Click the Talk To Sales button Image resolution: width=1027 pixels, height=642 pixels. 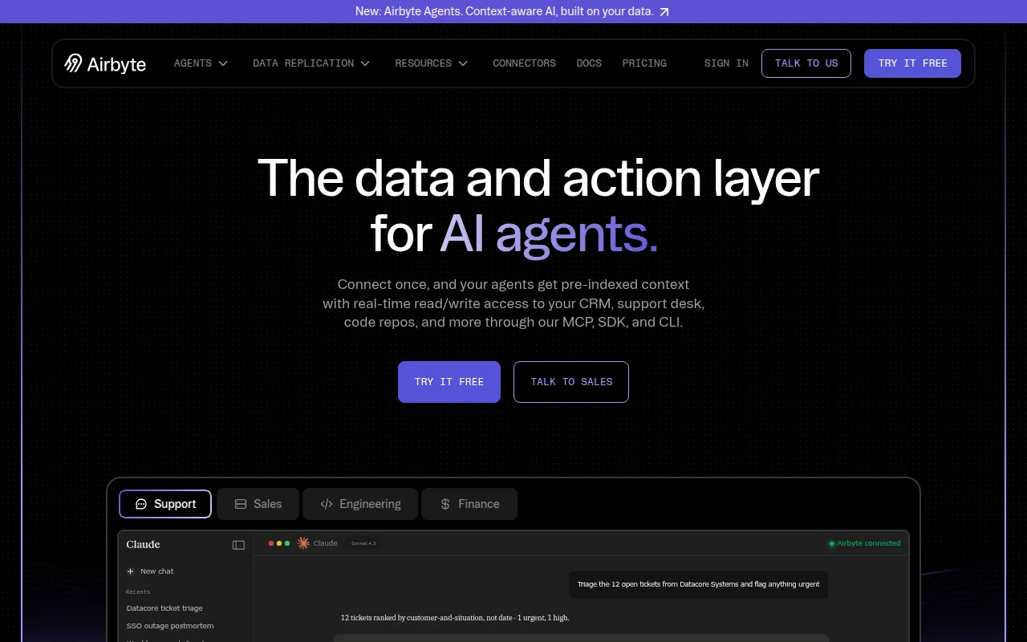point(571,382)
